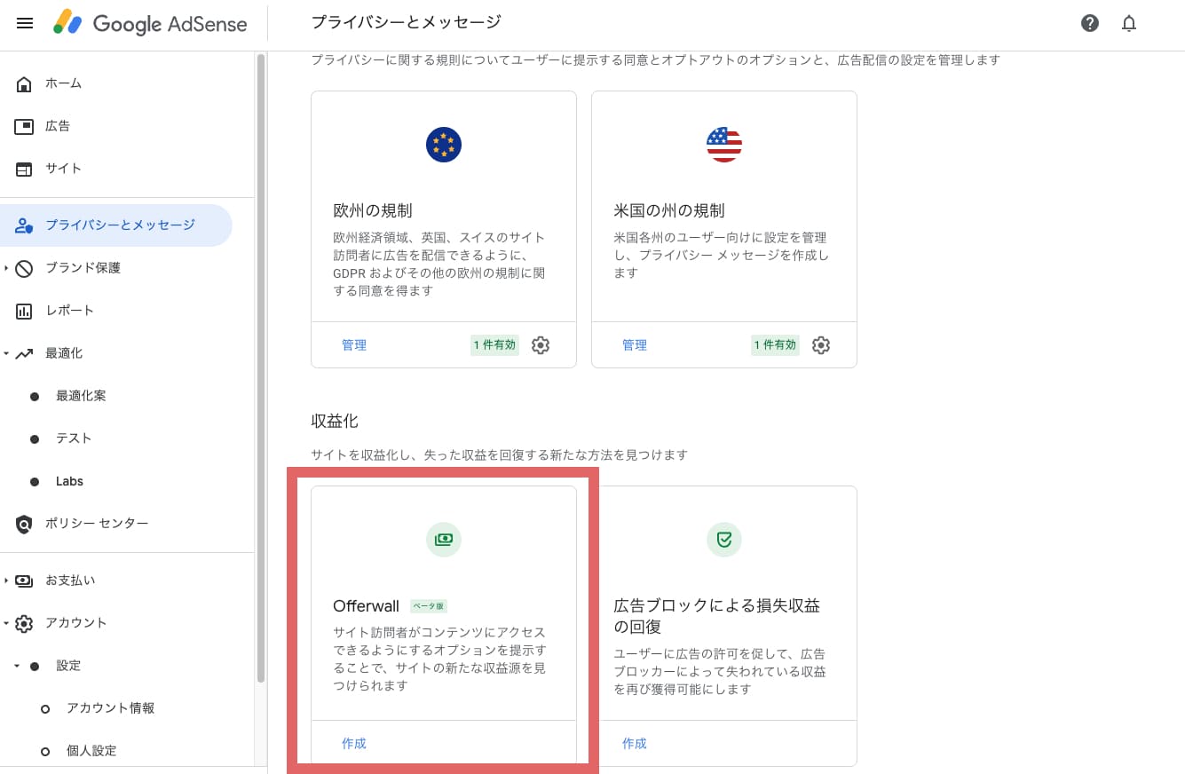Screen dimensions: 1185x774
Task: Click 管理 on the 米国の州の規制 card
Action: click(x=635, y=345)
